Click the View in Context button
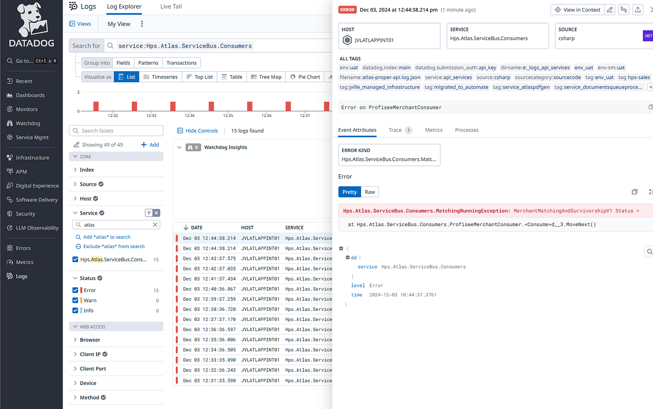 click(x=577, y=9)
